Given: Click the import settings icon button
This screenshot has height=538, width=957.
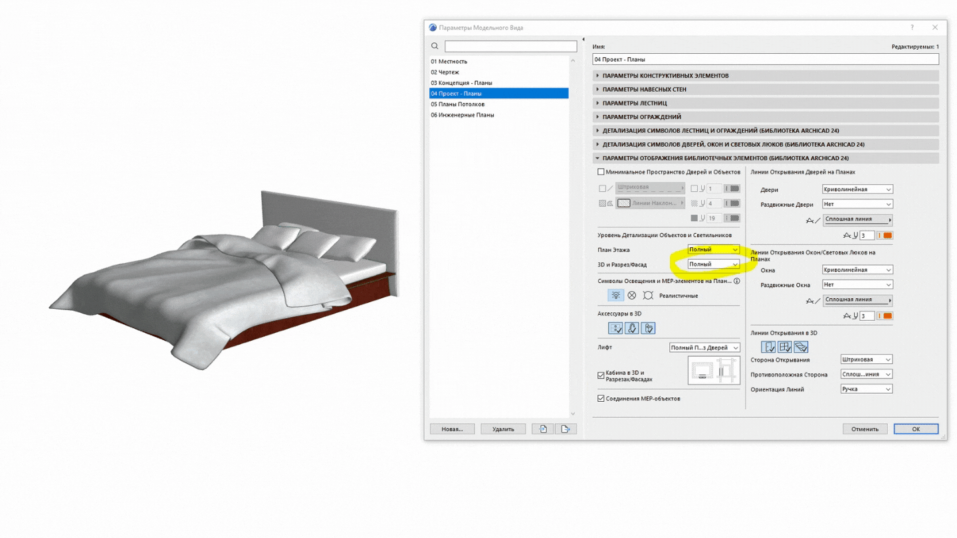Looking at the screenshot, I should tap(543, 429).
